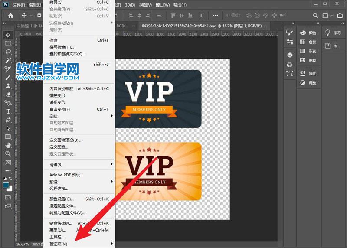Open the 颜色 (Color) panel
This screenshot has height=248, width=347.
(x=308, y=33)
